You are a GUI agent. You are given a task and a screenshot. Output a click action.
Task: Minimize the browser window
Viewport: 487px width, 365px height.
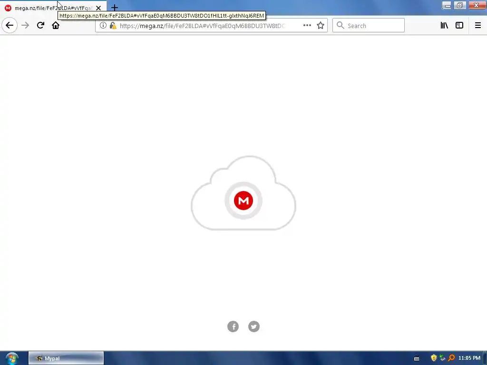point(447,5)
